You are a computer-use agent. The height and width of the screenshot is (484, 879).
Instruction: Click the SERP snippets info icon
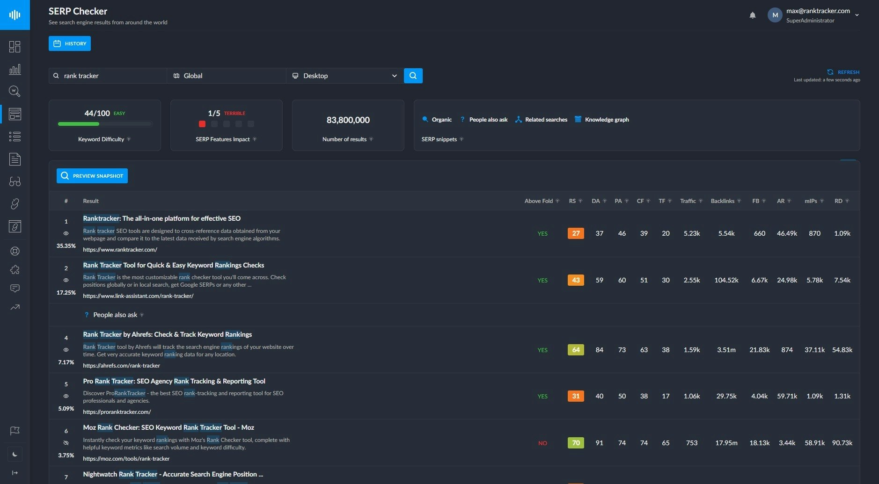461,139
